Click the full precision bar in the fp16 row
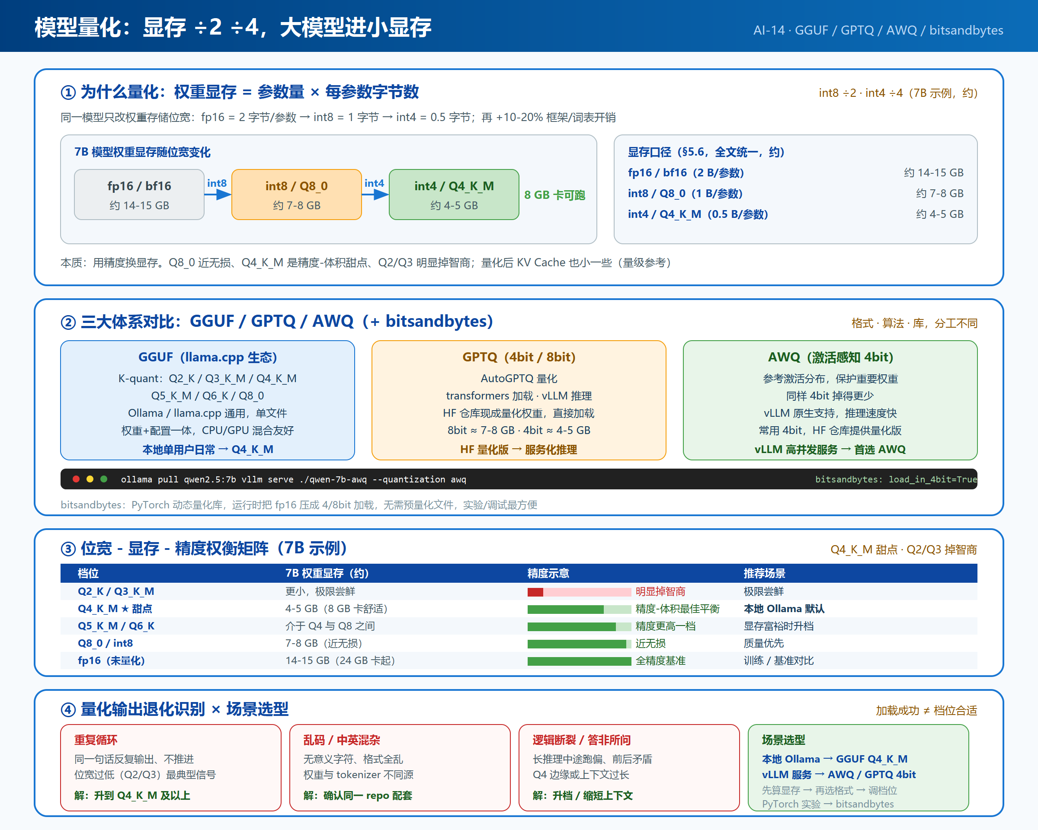Screen dimensions: 1038x830 (x=579, y=661)
